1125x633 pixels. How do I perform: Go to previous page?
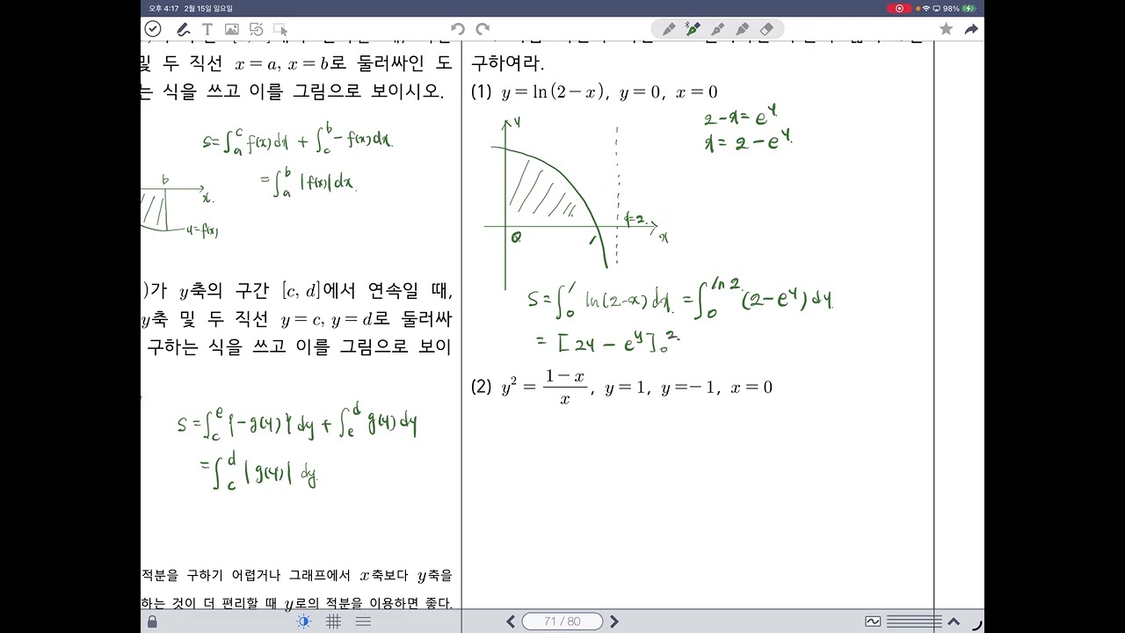(x=511, y=622)
